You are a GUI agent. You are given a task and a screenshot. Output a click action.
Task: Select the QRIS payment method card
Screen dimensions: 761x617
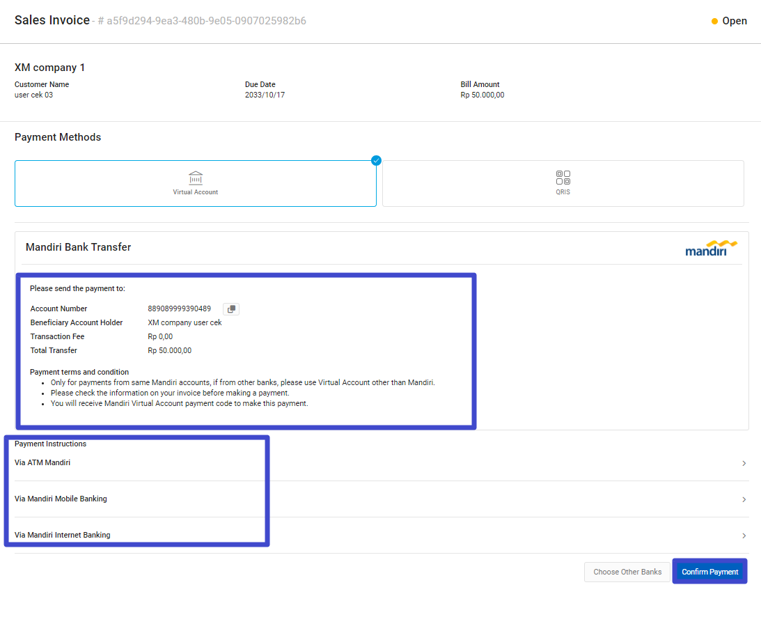tap(563, 183)
